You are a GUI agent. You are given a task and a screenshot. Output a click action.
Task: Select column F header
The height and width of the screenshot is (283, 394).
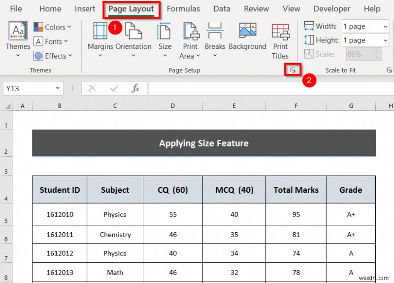point(296,106)
